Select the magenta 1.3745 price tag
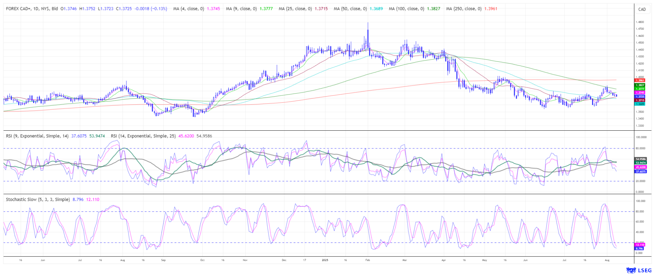 640,92
